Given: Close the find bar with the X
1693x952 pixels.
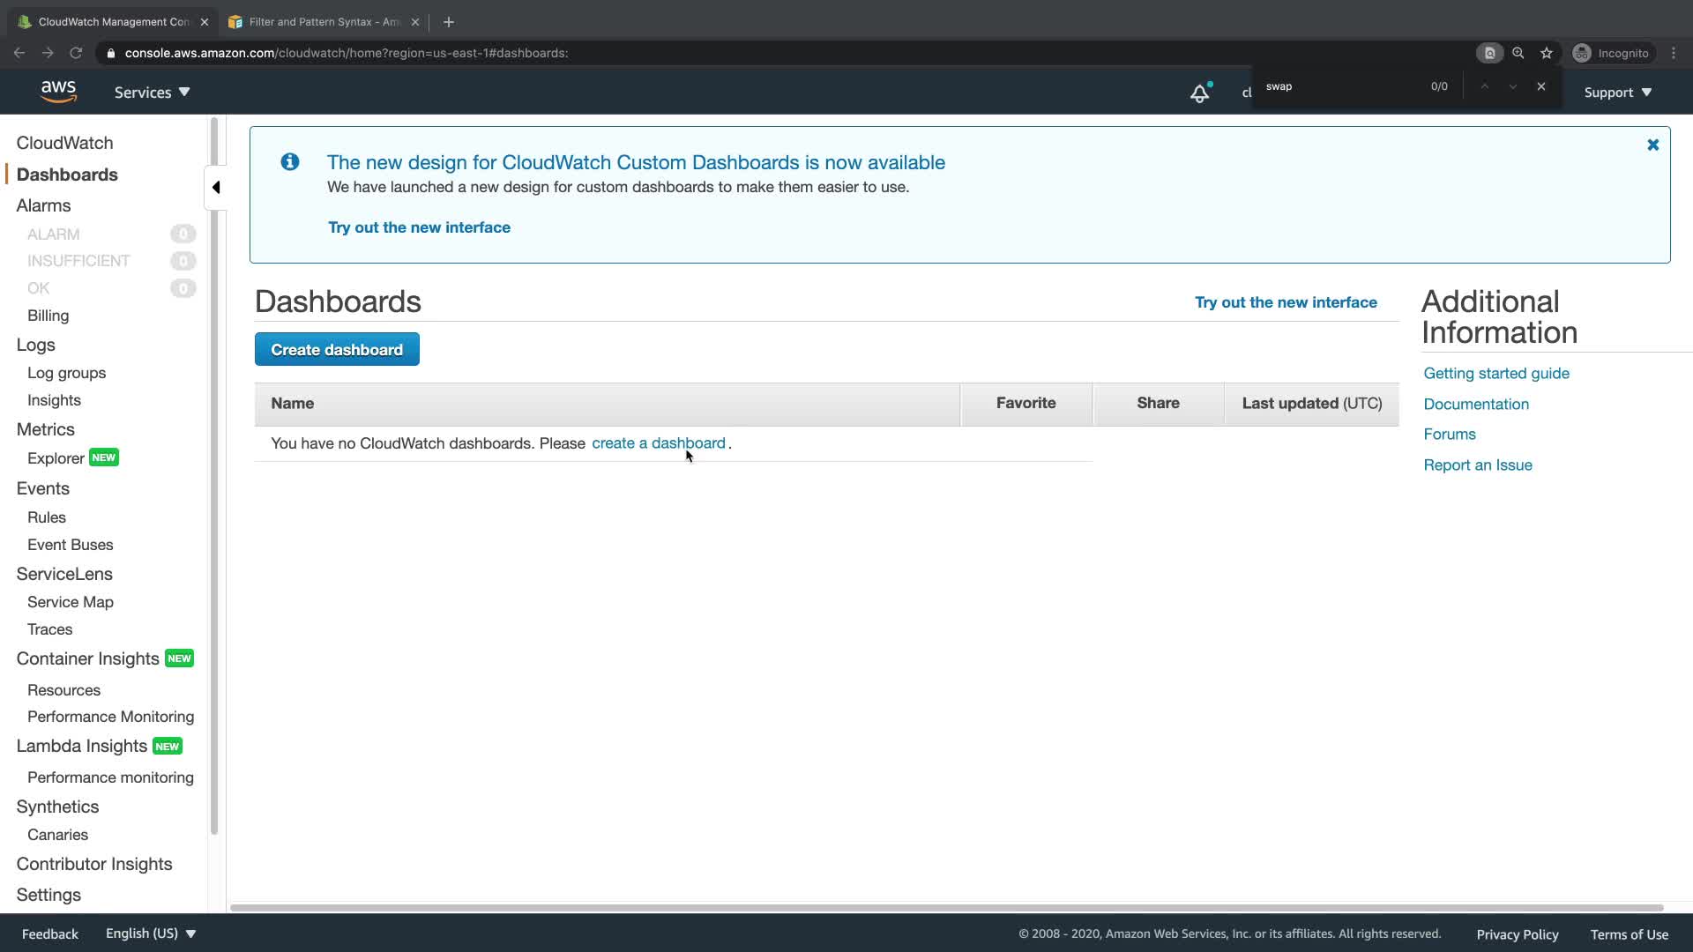Looking at the screenshot, I should [1540, 86].
